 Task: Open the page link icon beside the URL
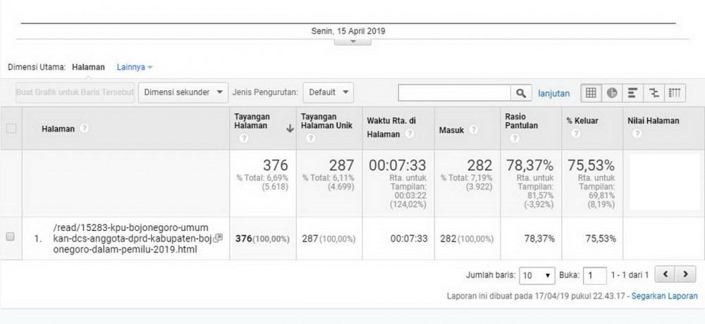218,238
